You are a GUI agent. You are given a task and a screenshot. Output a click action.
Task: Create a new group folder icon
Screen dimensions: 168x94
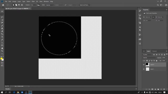(158, 89)
